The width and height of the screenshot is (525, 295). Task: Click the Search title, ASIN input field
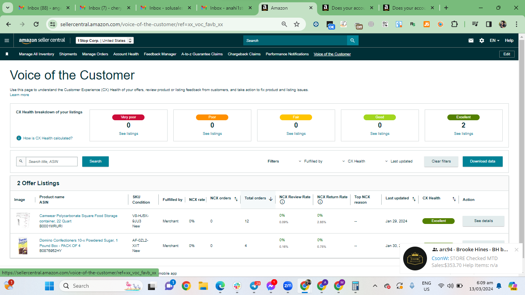[x=51, y=161]
